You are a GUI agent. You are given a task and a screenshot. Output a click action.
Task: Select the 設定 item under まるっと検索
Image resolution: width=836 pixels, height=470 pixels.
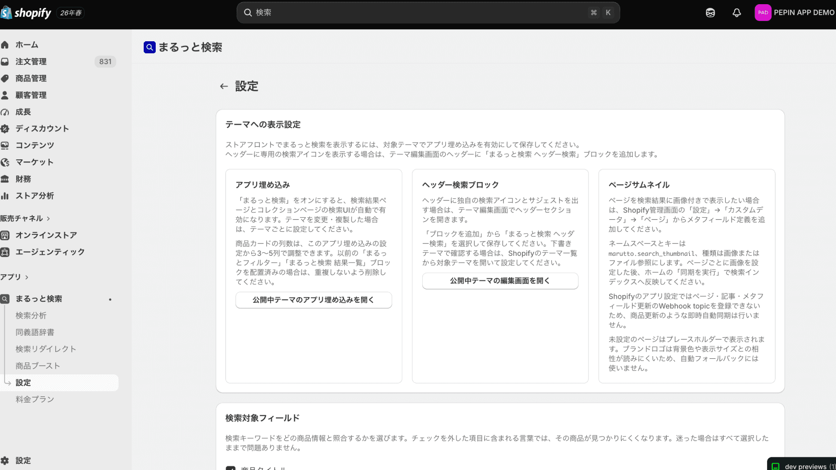tap(59, 382)
